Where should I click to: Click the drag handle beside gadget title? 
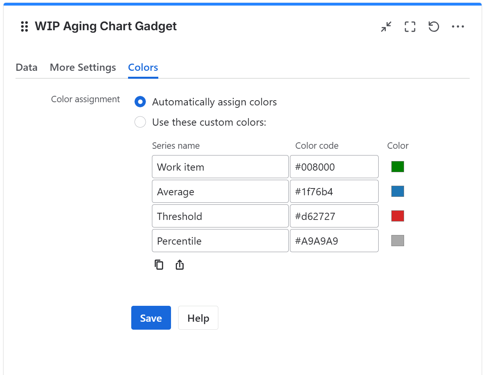click(x=24, y=26)
